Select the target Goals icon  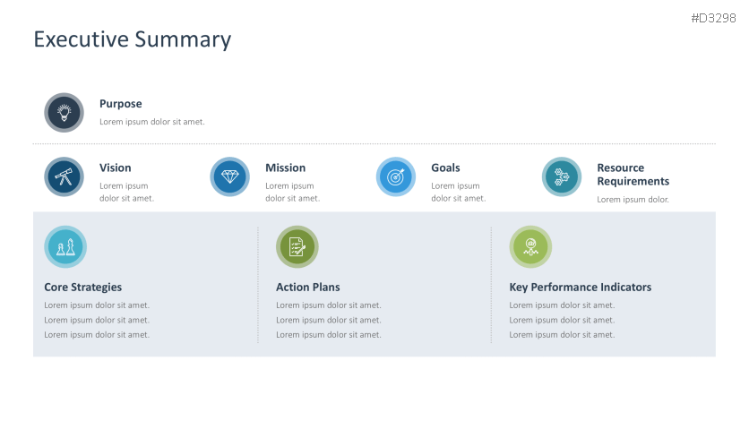pyautogui.click(x=395, y=176)
